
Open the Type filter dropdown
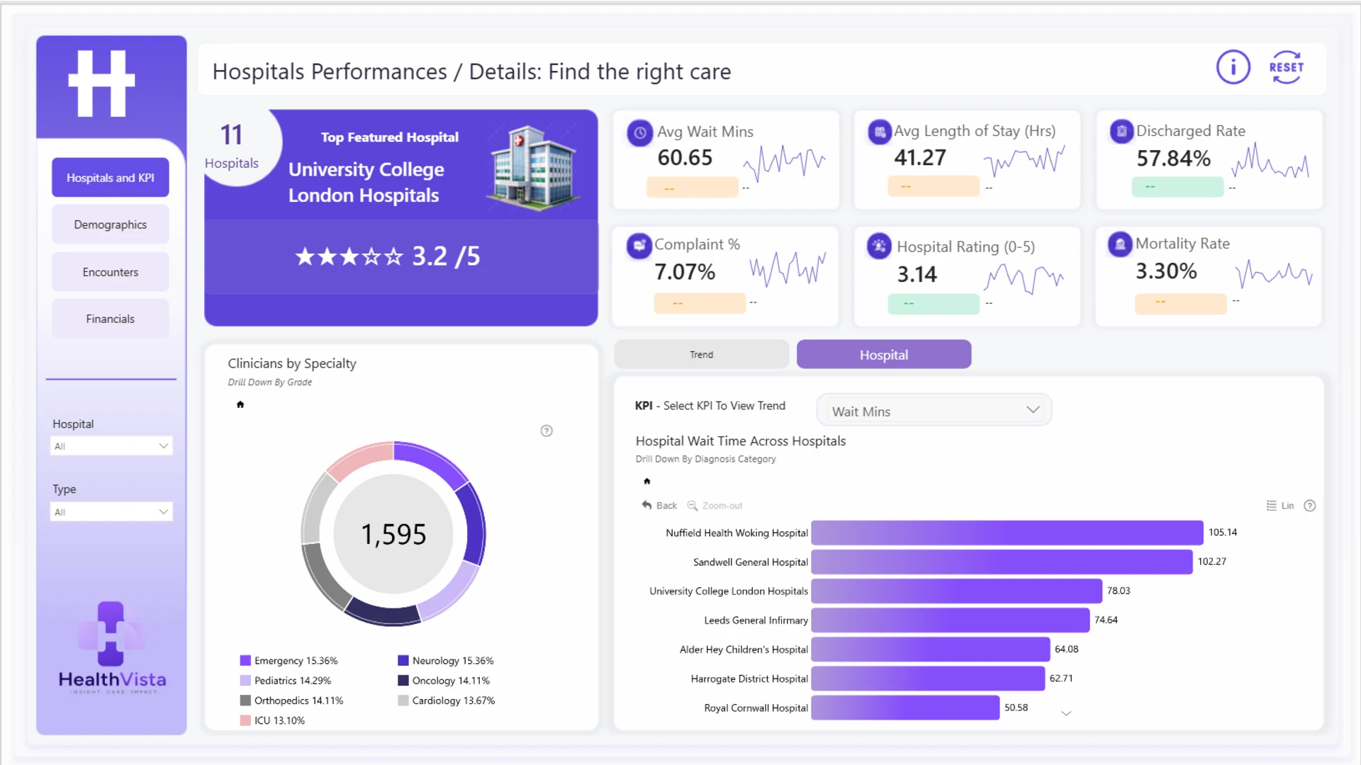[111, 512]
